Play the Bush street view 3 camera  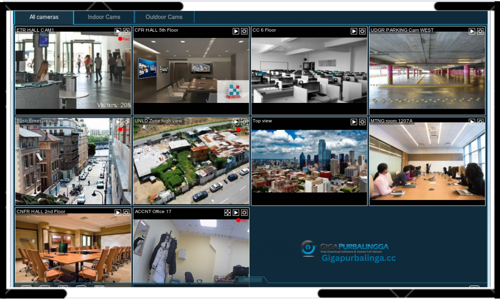point(118,122)
